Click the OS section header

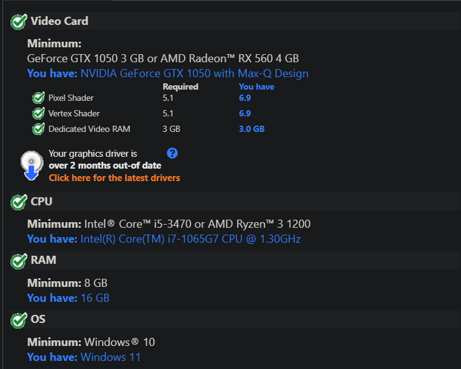point(38,319)
